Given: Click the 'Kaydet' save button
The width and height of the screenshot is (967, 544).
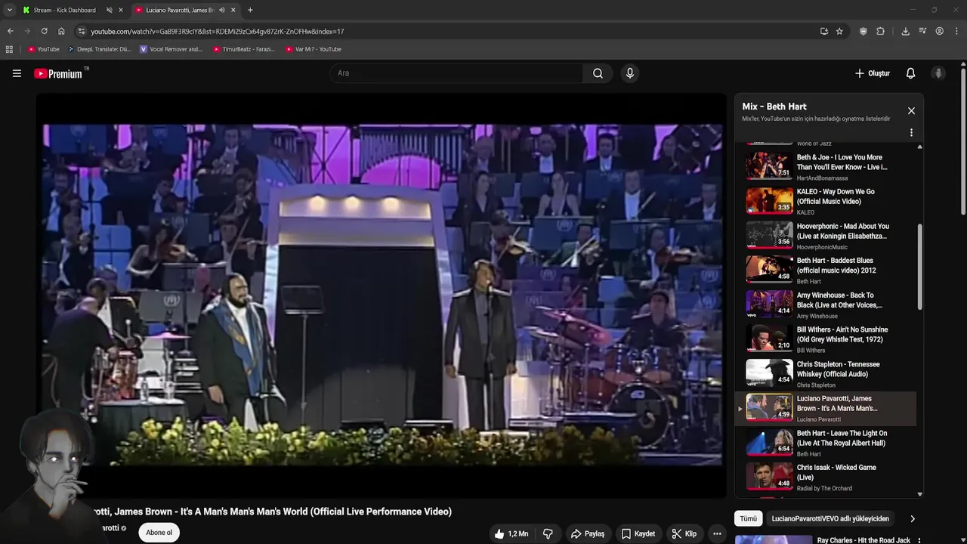Looking at the screenshot, I should coord(638,533).
